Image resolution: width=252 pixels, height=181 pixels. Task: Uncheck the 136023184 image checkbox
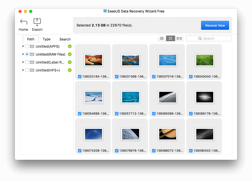coord(79,77)
